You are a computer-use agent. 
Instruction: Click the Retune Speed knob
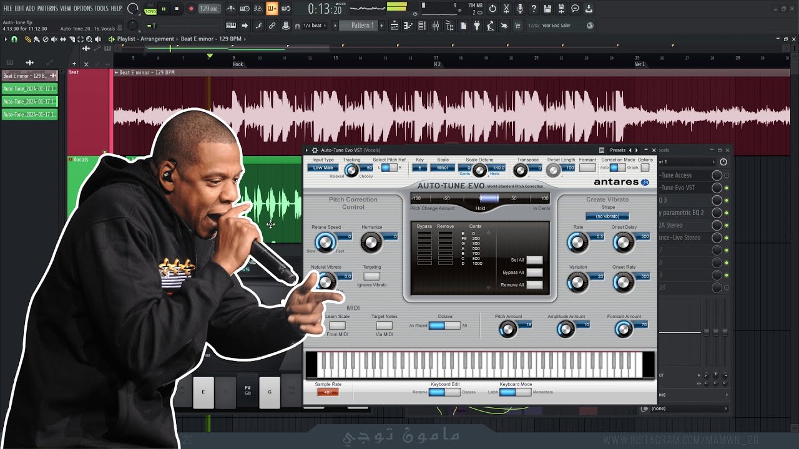[325, 243]
